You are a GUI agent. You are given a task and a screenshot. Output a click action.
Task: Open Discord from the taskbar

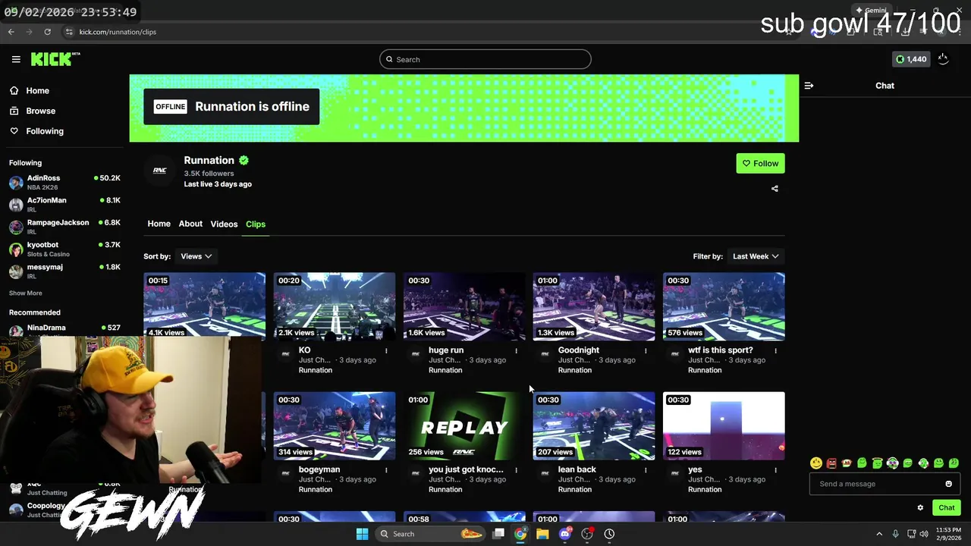[x=564, y=534]
